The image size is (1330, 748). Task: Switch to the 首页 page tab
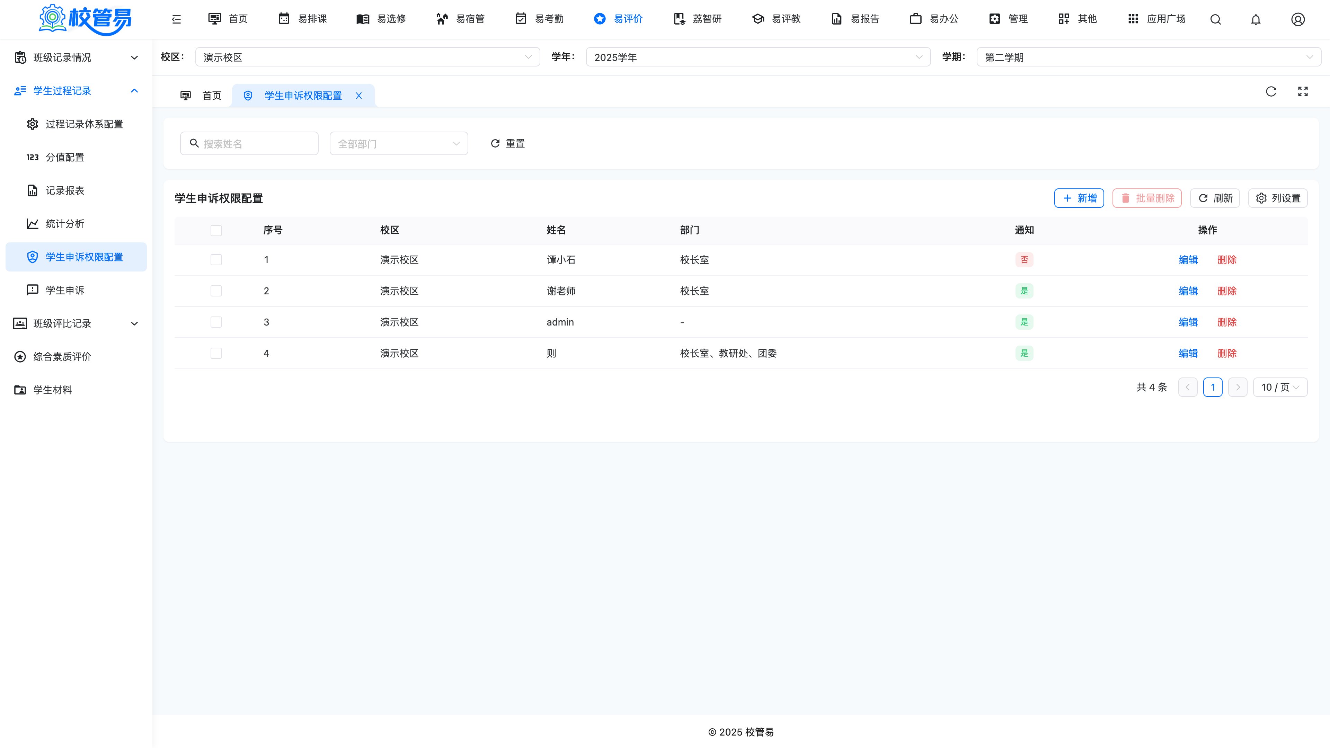pos(201,96)
